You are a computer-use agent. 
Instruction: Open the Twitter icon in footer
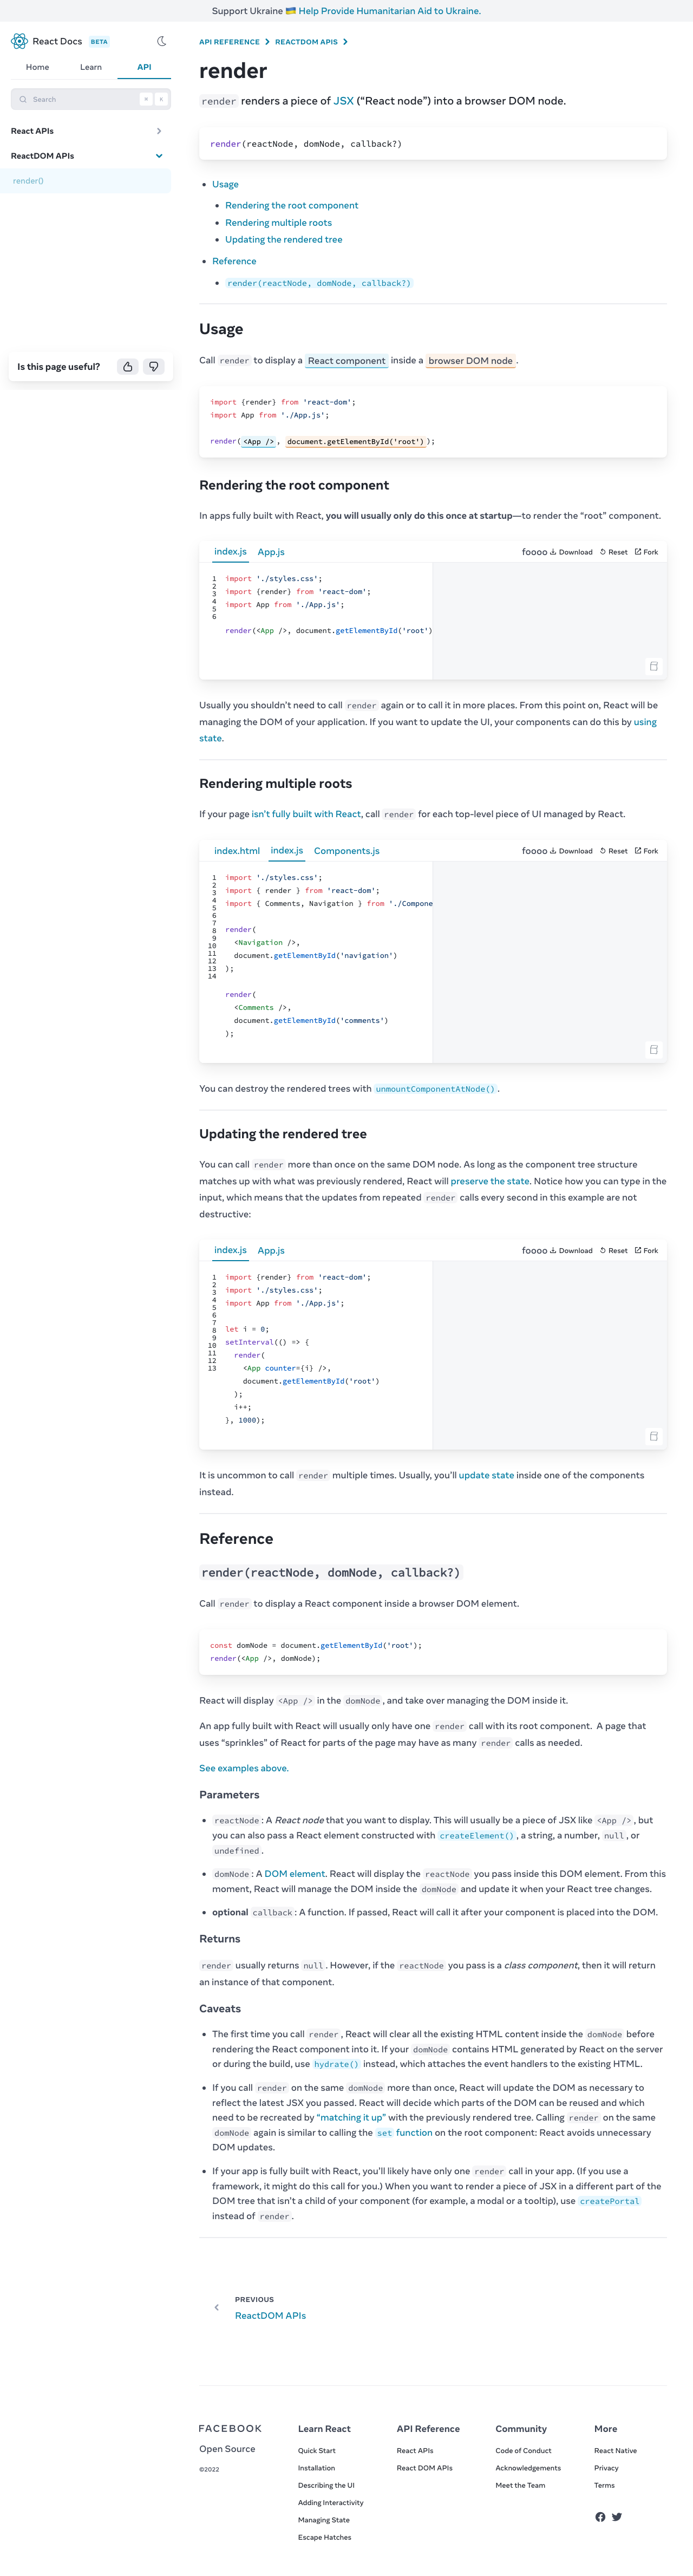point(617,2516)
